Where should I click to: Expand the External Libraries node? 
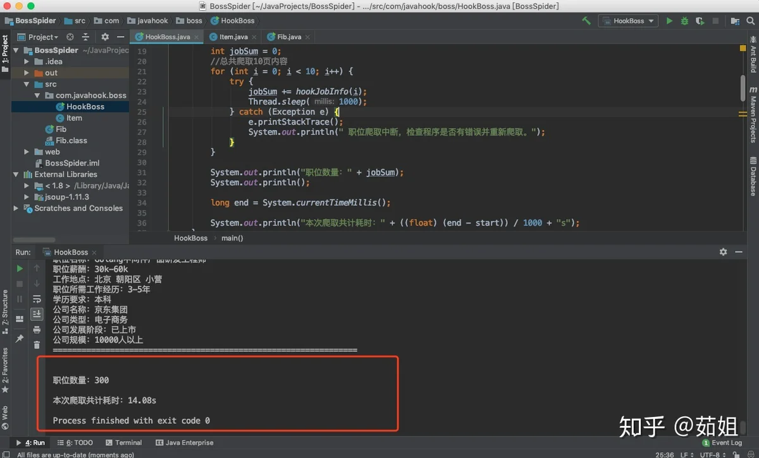16,174
